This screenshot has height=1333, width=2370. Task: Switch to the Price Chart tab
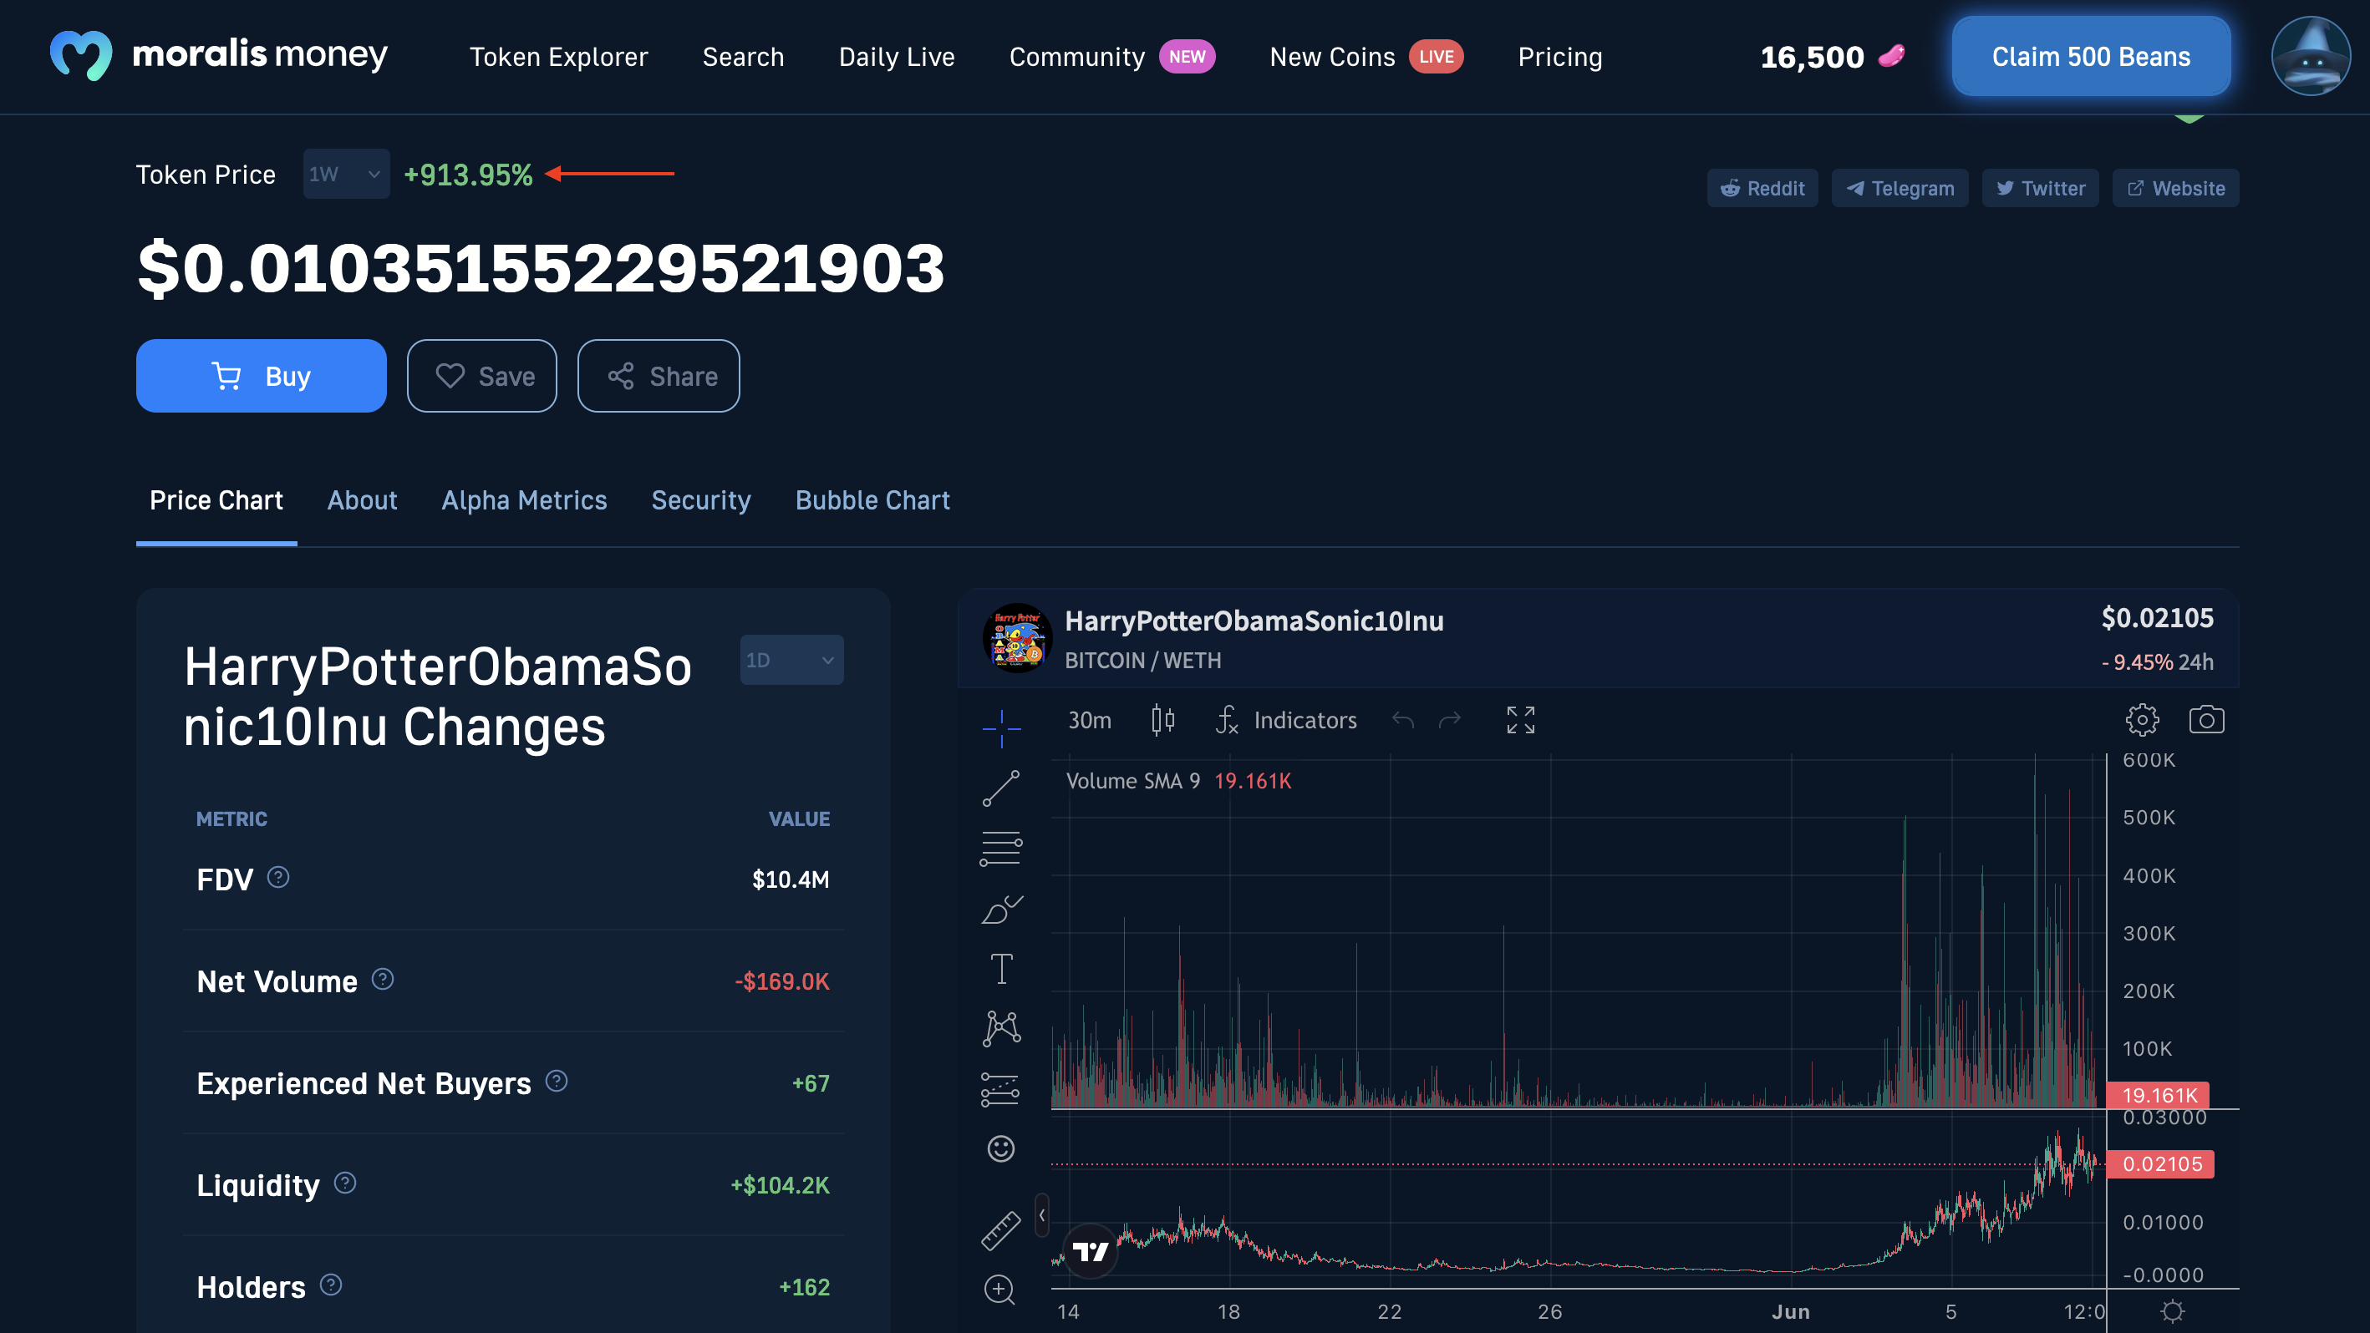click(216, 500)
